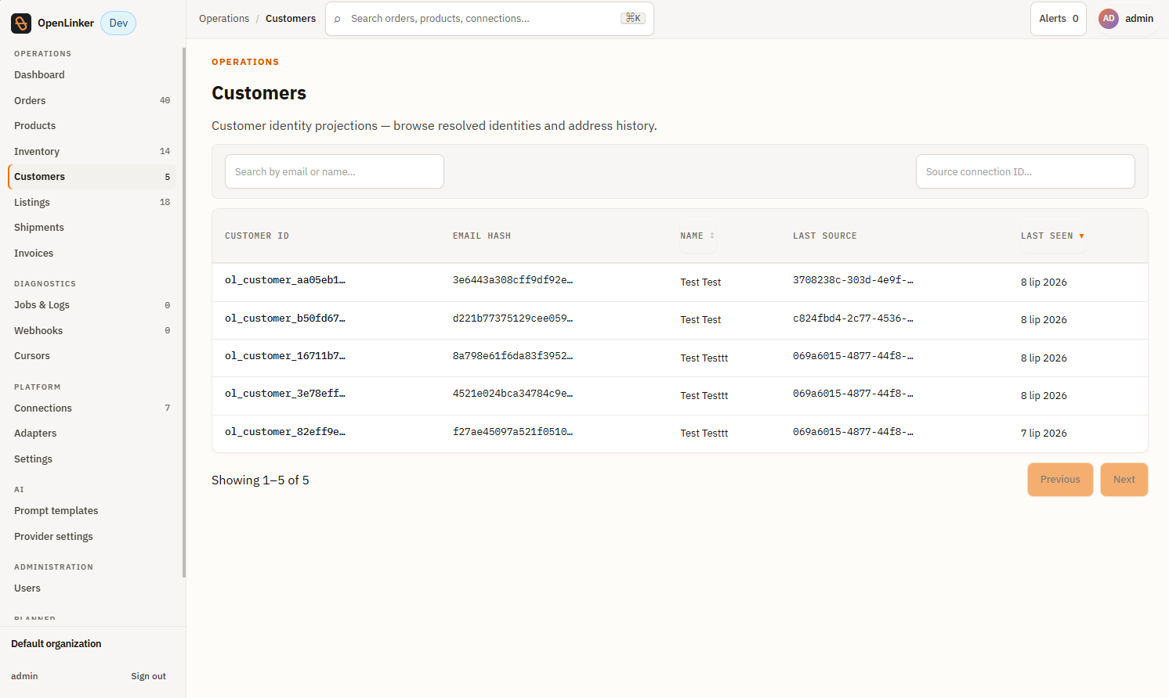Open the Dashboard page
Image resolution: width=1169 pixels, height=698 pixels.
(92, 75)
